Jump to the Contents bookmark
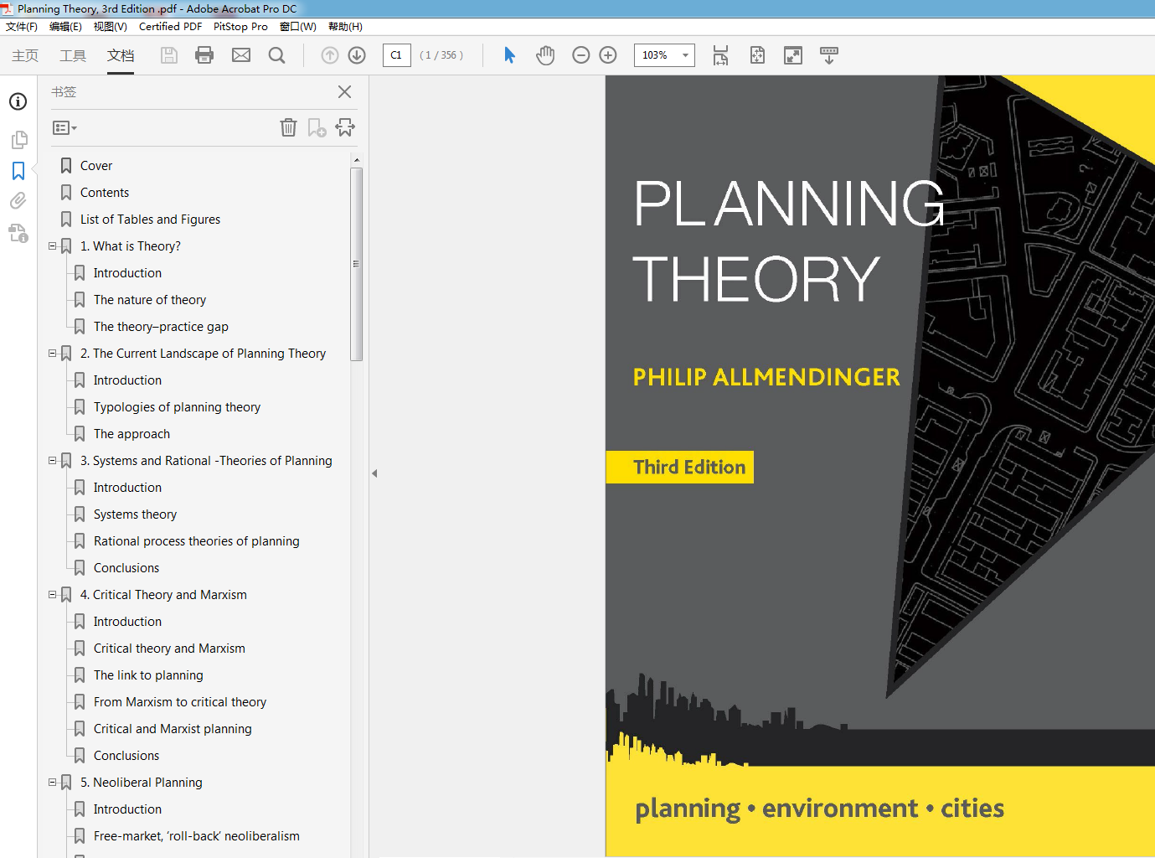Screen dimensions: 1155x858 point(105,193)
